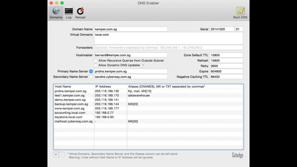Screen dimensions: 297x167
Task: Click IP address 203.116.189.177
Action: (x=107, y=108)
